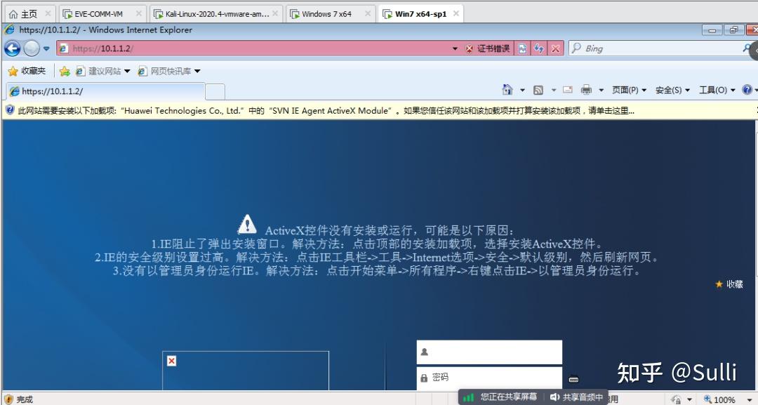
Task: Expand the address bar history dropdown
Action: pyautogui.click(x=454, y=48)
